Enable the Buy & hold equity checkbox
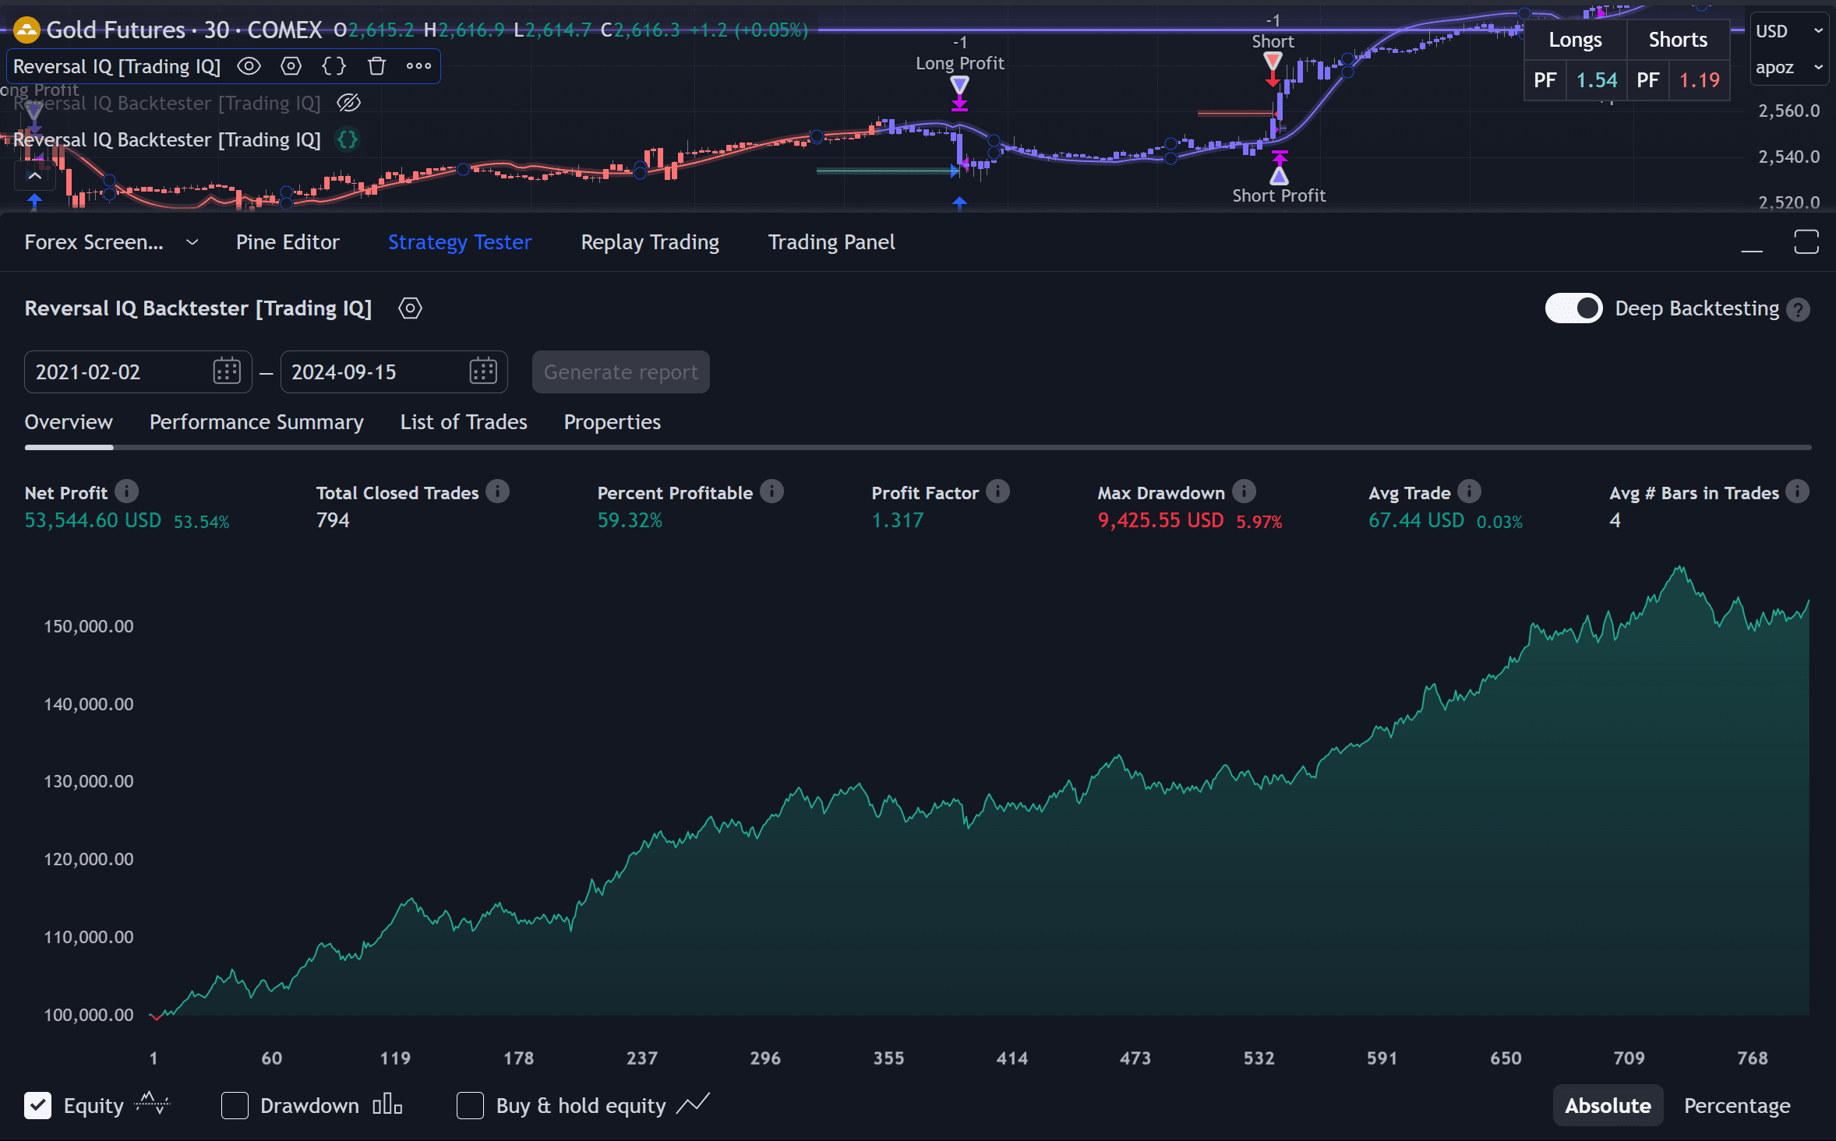1836x1141 pixels. click(470, 1105)
